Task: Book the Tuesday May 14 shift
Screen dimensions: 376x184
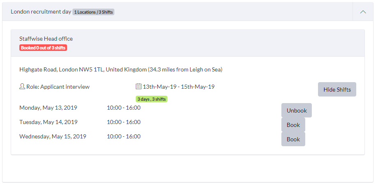Action: coord(293,125)
